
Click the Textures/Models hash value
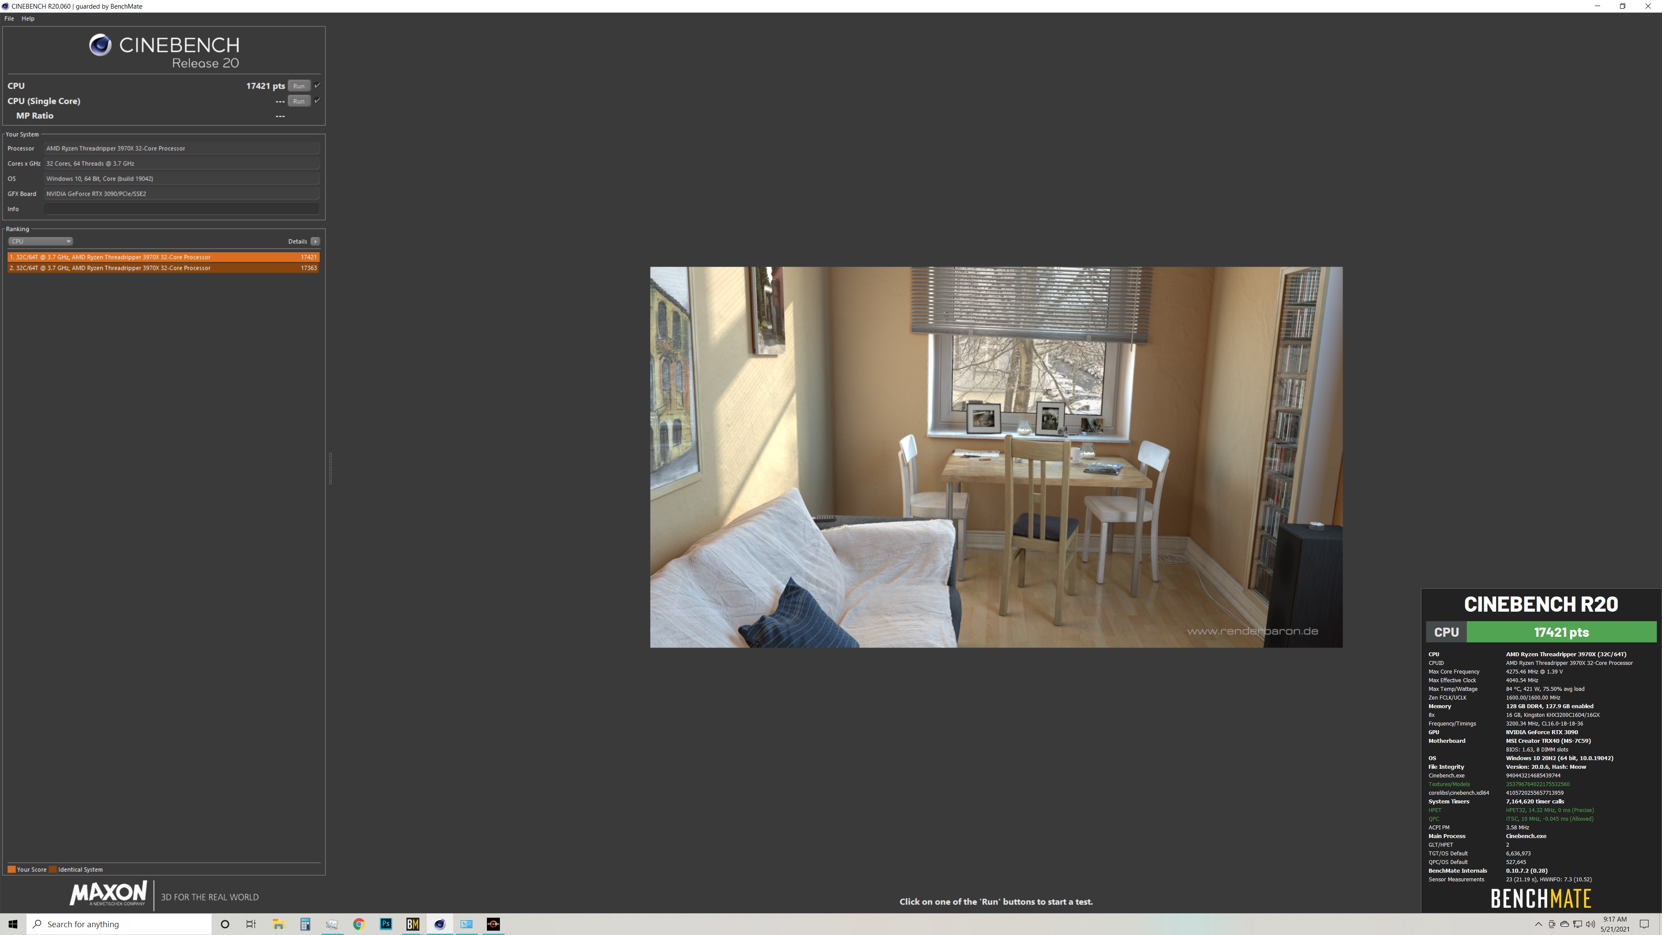pyautogui.click(x=1537, y=784)
